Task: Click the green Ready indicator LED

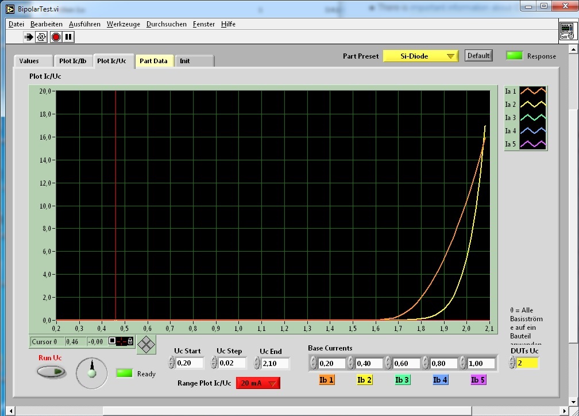Action: point(125,373)
